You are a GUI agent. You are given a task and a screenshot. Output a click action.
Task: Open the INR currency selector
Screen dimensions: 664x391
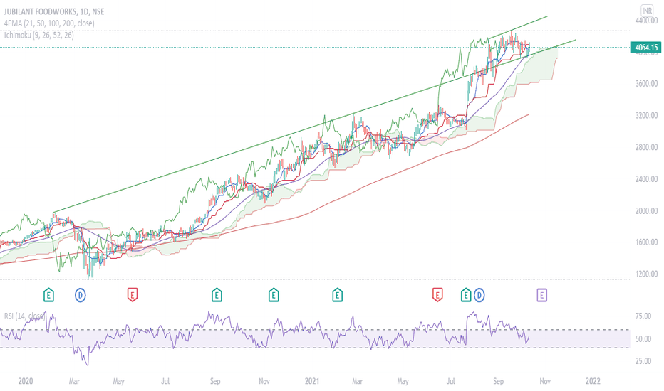pyautogui.click(x=647, y=11)
